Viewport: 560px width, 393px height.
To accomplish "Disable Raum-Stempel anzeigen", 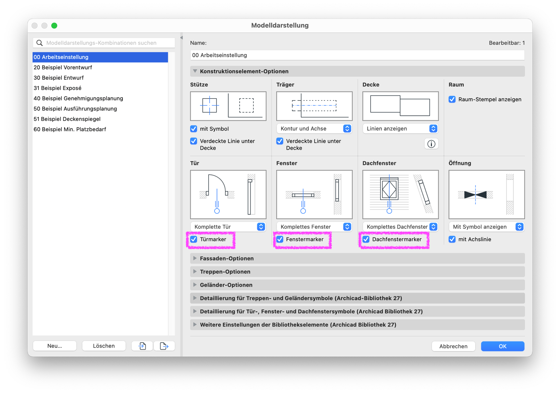I will click(452, 100).
